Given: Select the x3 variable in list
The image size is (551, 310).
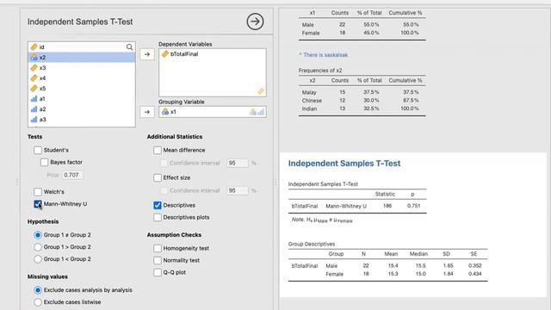Looking at the screenshot, I should pos(81,68).
